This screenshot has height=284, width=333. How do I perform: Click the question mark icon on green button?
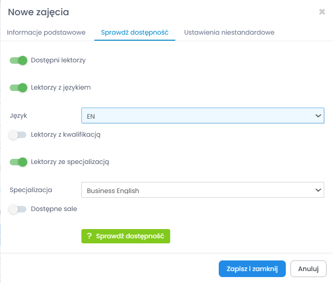89,236
